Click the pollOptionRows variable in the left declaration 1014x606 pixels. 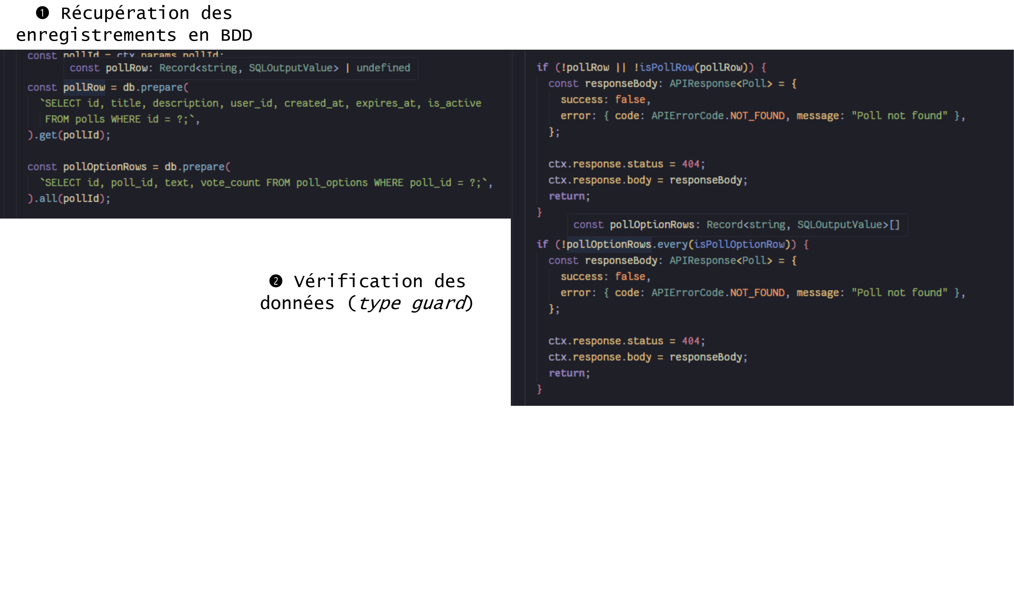point(105,167)
